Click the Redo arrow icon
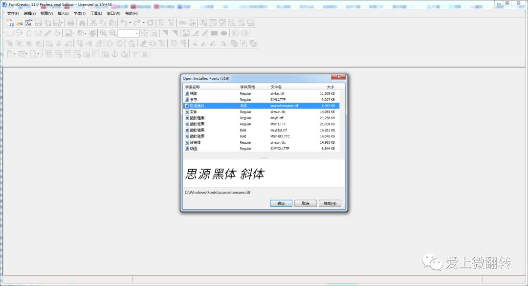The image size is (528, 286). tap(136, 23)
